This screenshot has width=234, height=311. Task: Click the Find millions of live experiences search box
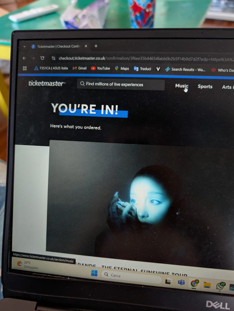[121, 84]
